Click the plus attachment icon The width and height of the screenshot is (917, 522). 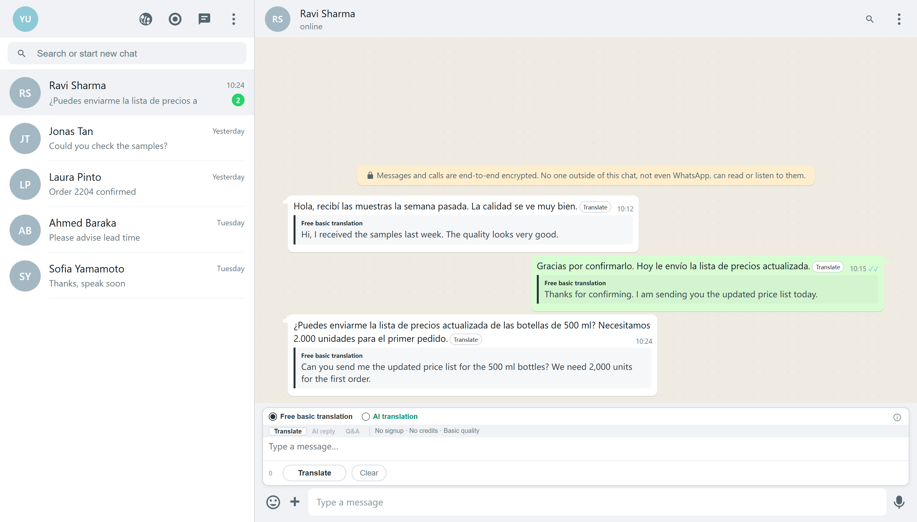(295, 501)
